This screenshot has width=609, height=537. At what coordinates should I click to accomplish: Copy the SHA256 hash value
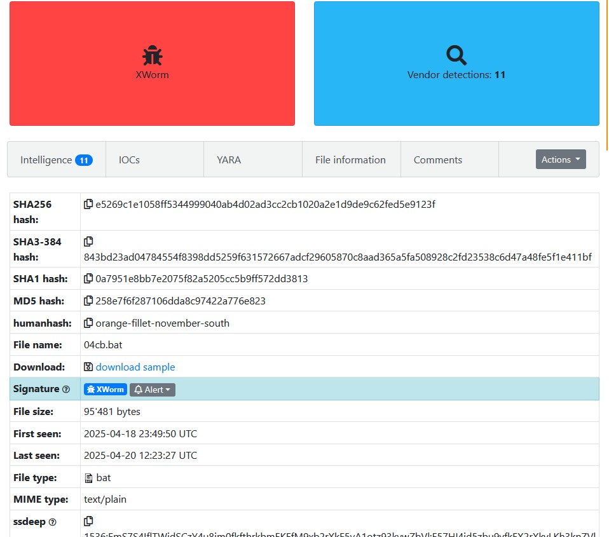click(x=88, y=205)
